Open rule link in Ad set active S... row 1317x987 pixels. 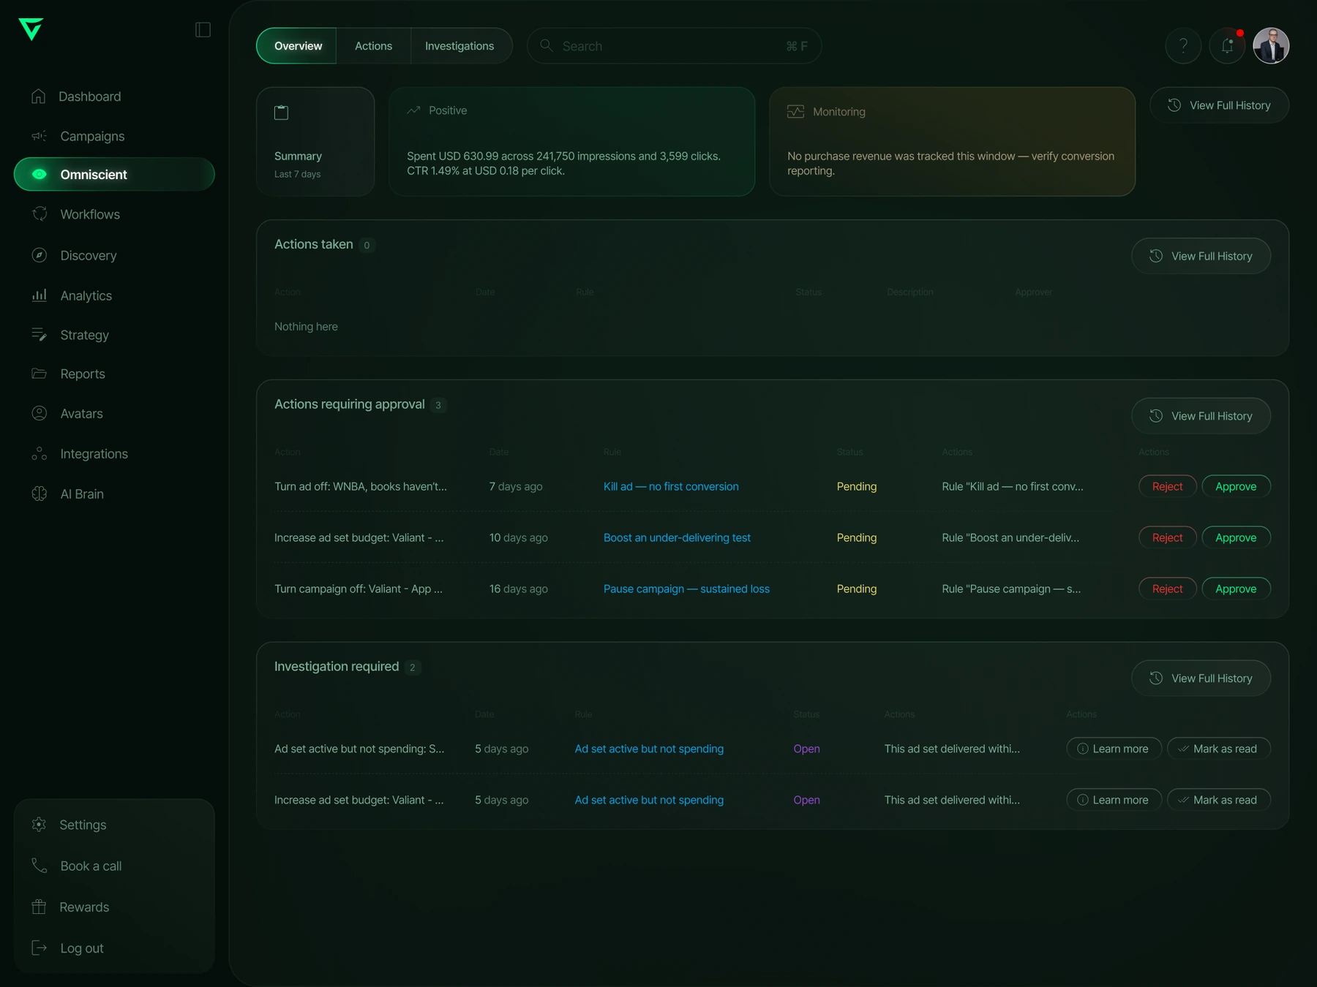click(649, 749)
